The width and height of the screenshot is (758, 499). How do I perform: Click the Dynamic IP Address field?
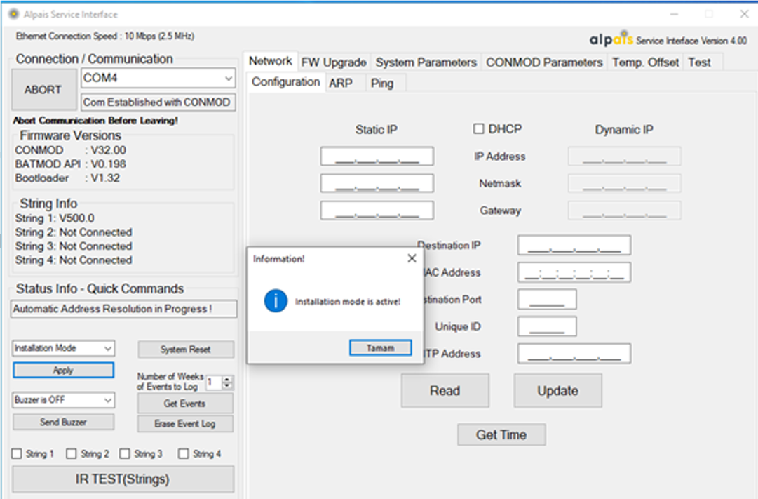[625, 157]
